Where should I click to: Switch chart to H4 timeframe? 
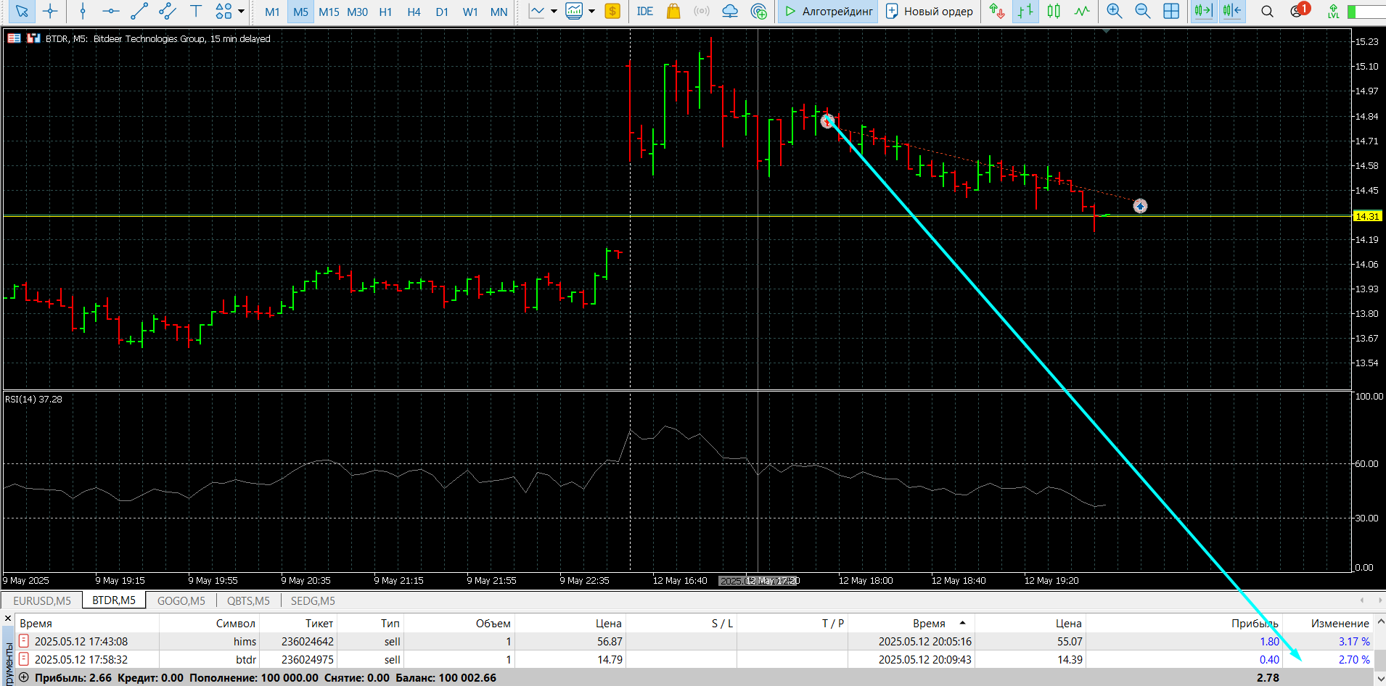click(x=414, y=12)
